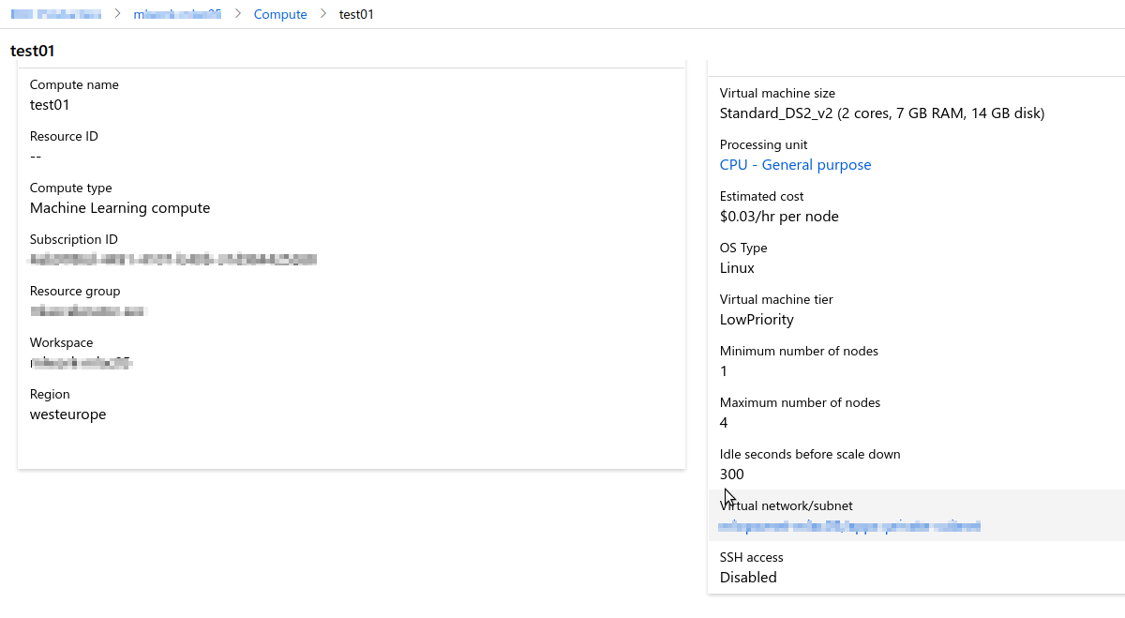Image resolution: width=1125 pixels, height=618 pixels.
Task: Click the blurred Subscription ID value
Action: 172,259
